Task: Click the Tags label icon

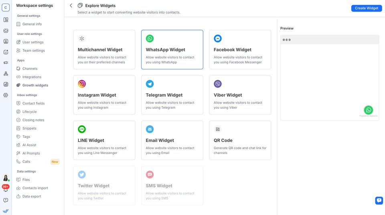Action: [x=18, y=137]
